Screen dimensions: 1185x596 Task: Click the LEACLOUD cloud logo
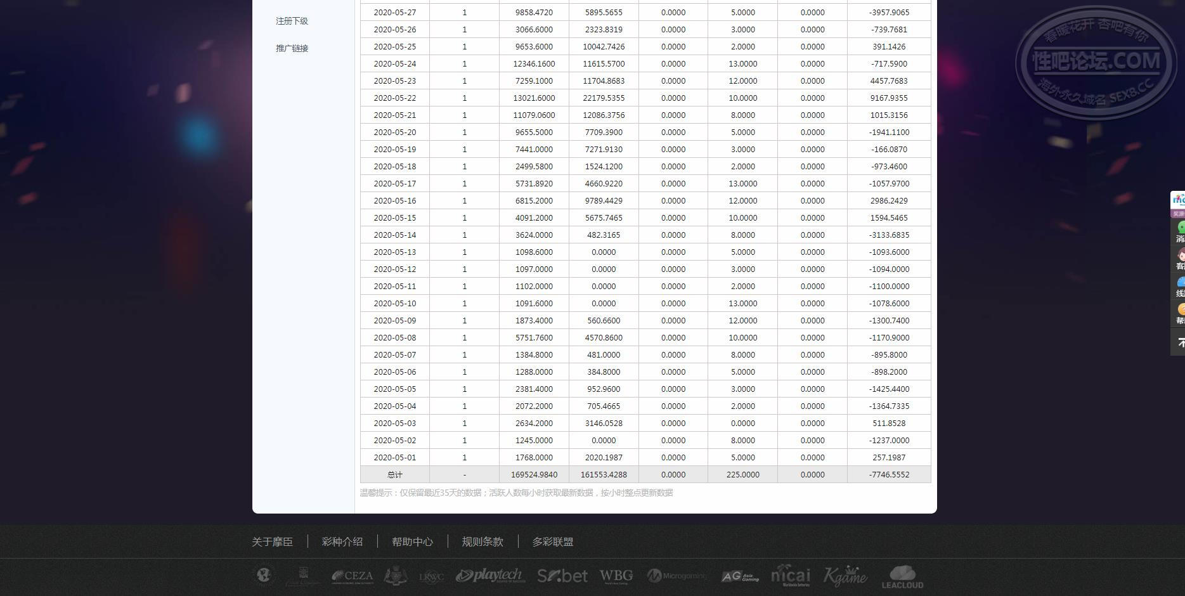pyautogui.click(x=902, y=576)
